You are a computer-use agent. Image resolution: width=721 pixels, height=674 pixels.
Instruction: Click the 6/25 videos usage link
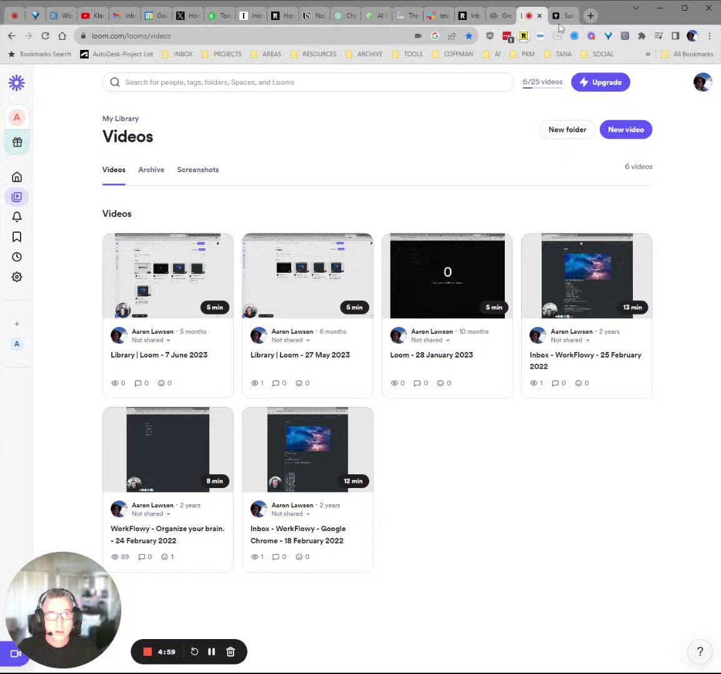coord(542,82)
